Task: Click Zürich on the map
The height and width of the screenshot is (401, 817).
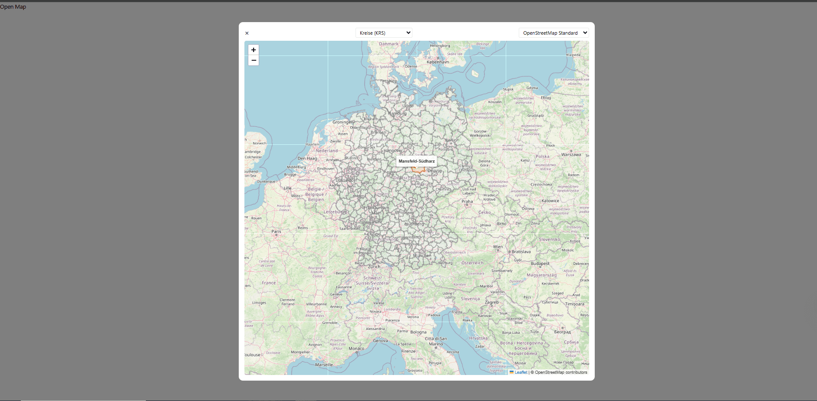Action: 374,267
